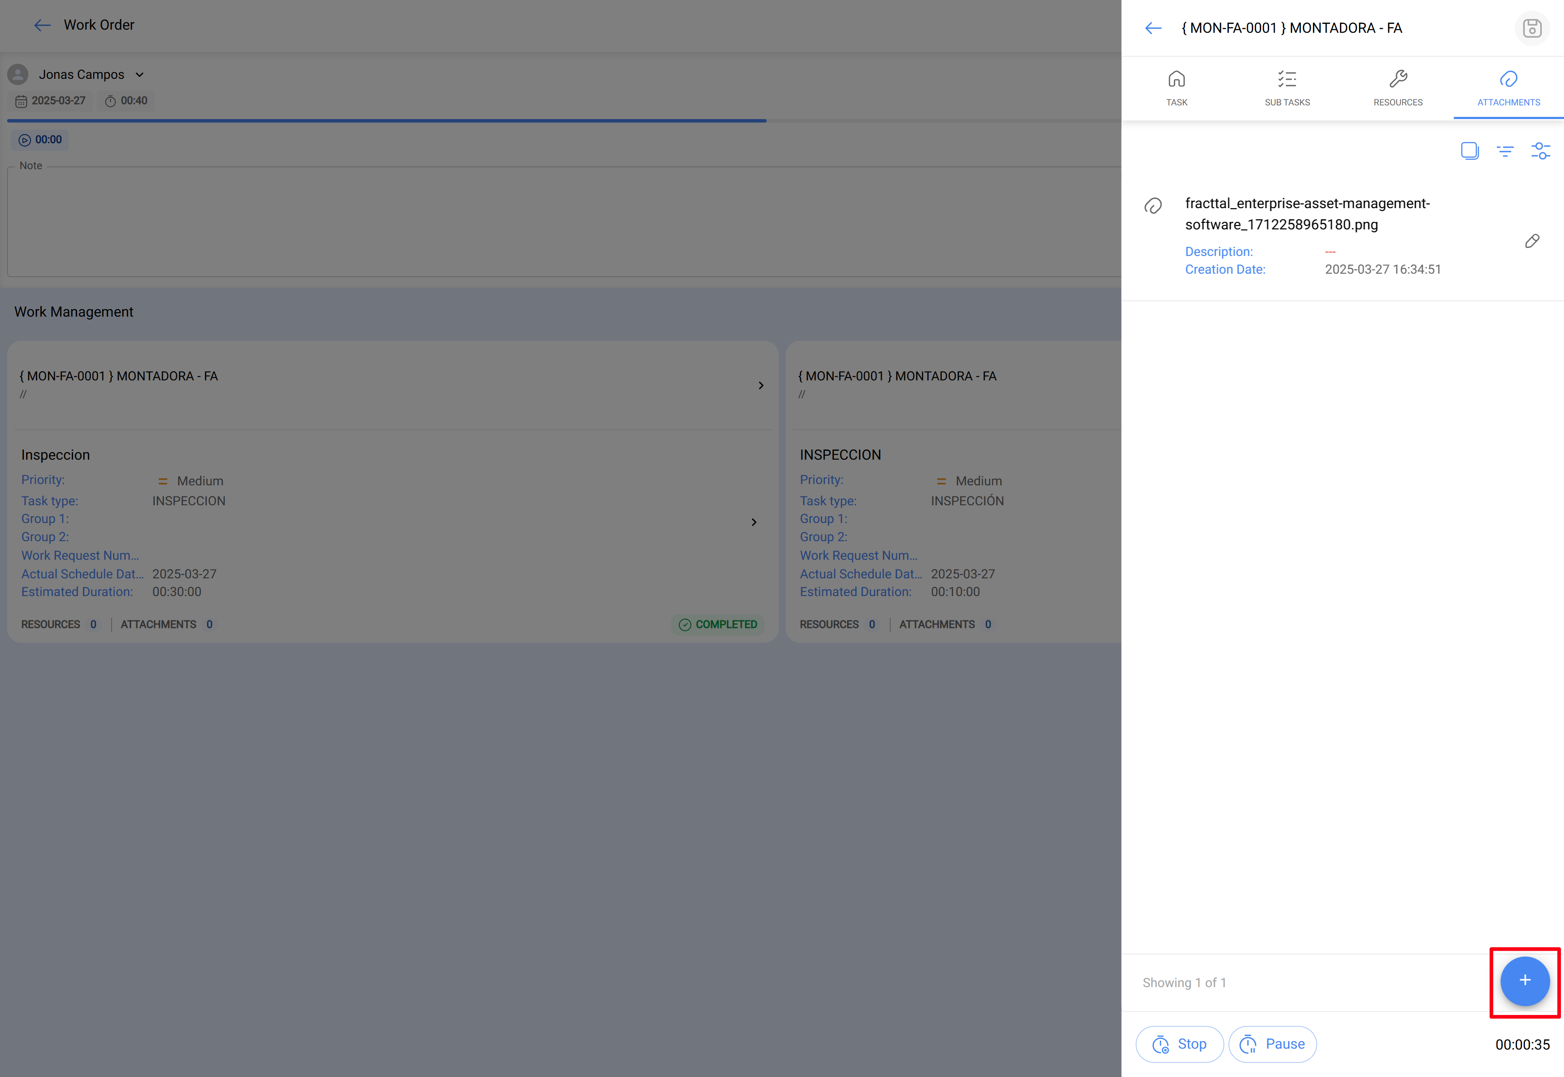The width and height of the screenshot is (1564, 1077).
Task: Click the second card's MONTADORA - FA title
Action: (898, 376)
